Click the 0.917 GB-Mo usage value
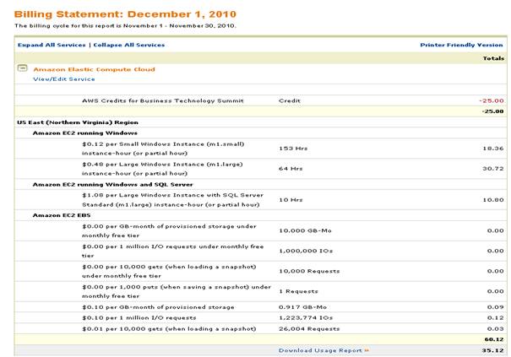 click(302, 307)
